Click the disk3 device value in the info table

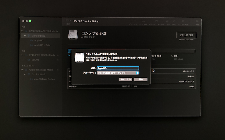click(x=192, y=87)
